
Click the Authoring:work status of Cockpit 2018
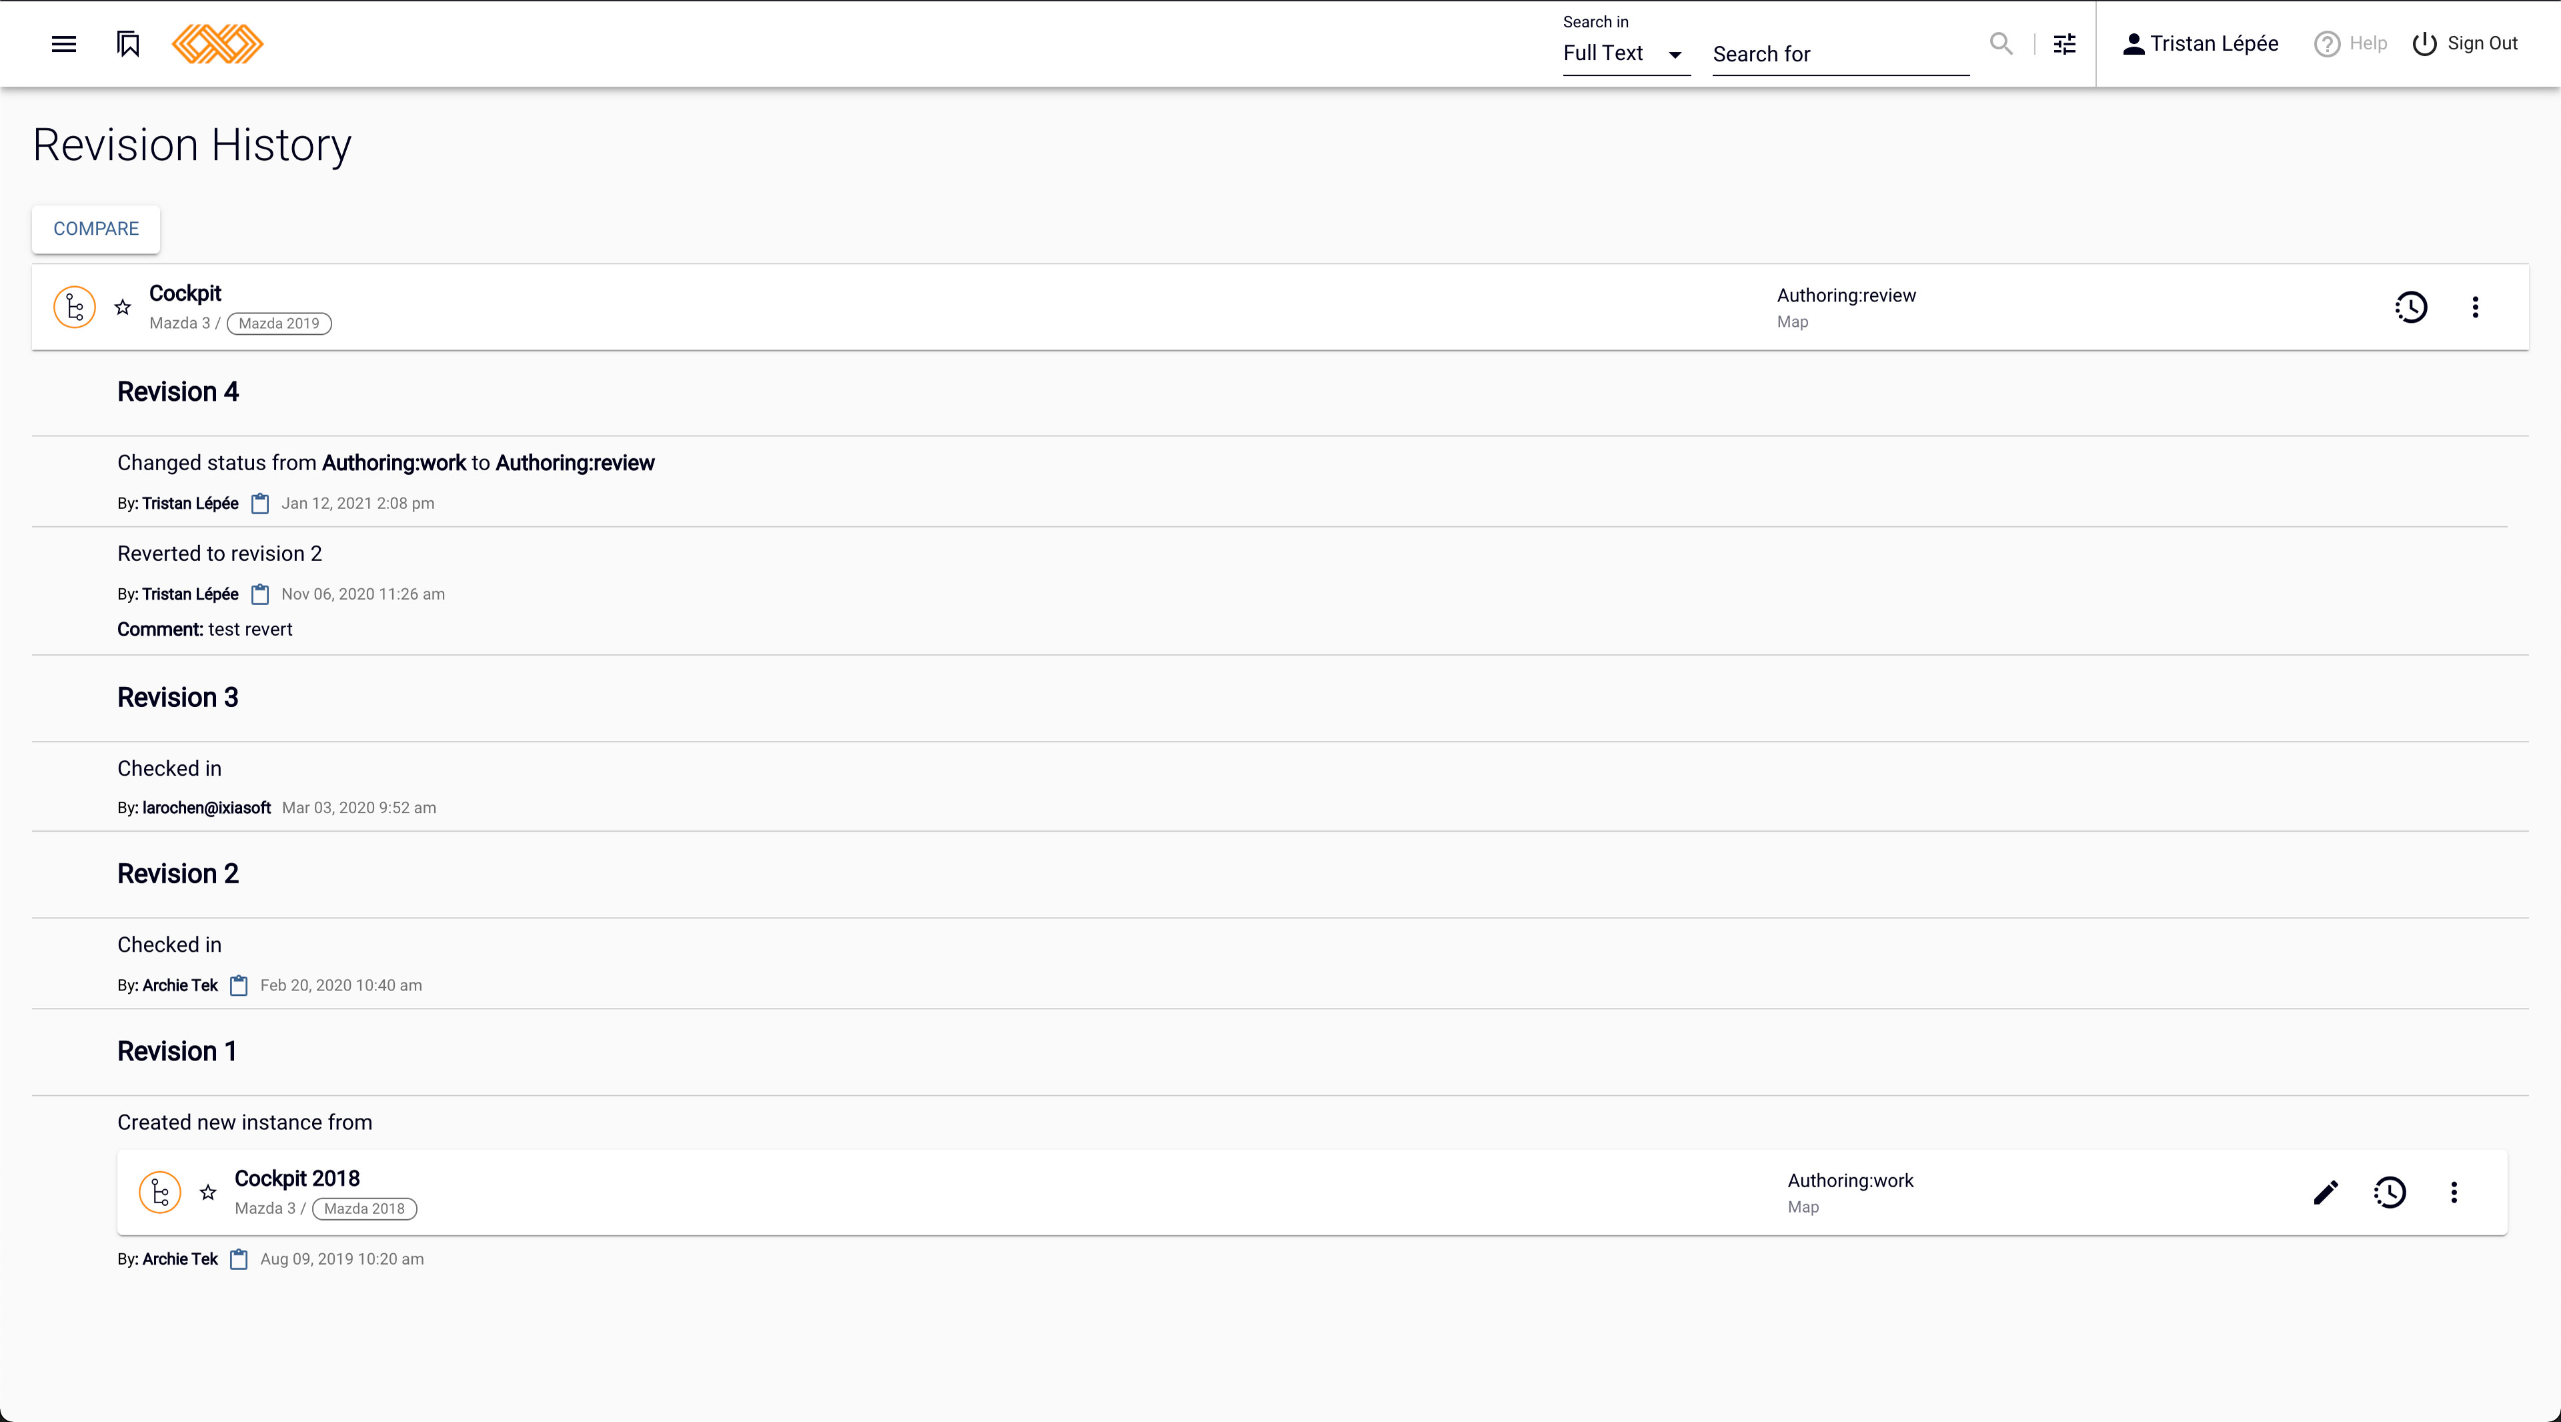coord(1850,1181)
